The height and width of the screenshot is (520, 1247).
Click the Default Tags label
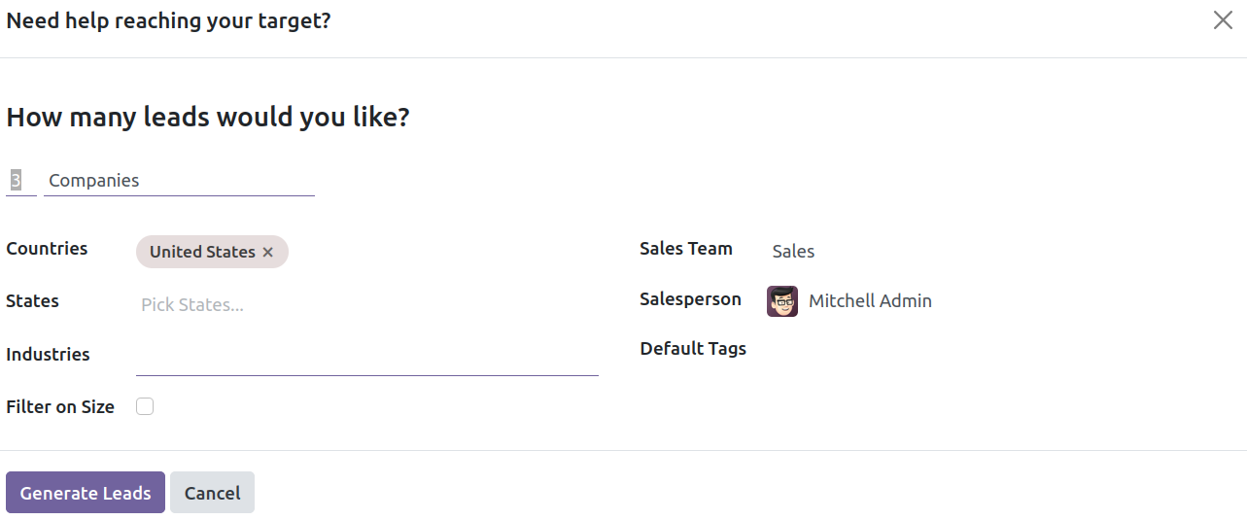pos(693,348)
